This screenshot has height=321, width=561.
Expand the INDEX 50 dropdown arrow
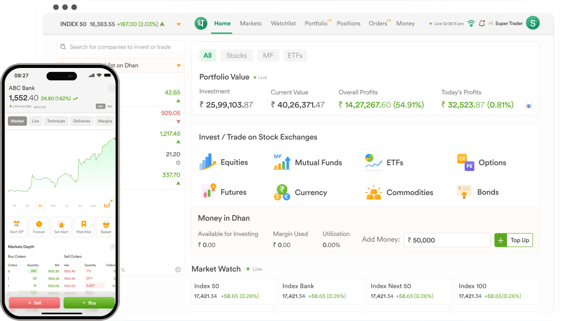click(x=179, y=25)
